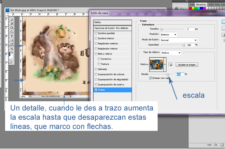Pick the blue swatch in Muestras
Screen dimensions: 225x149
(x=201, y=8)
